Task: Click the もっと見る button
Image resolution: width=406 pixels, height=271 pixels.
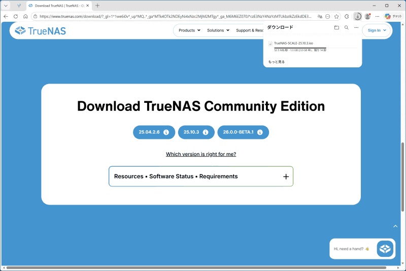Action: coord(276,62)
